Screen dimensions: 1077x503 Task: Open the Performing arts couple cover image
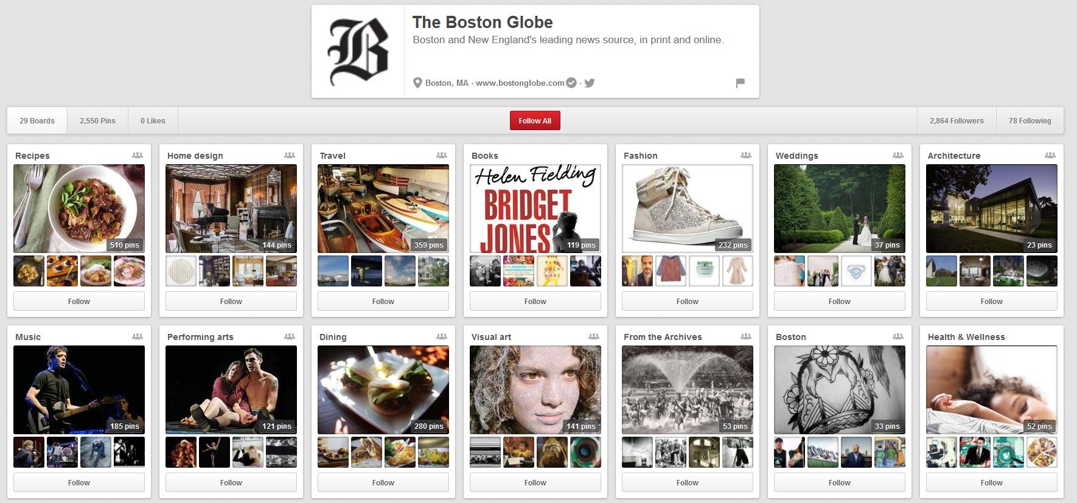point(231,390)
